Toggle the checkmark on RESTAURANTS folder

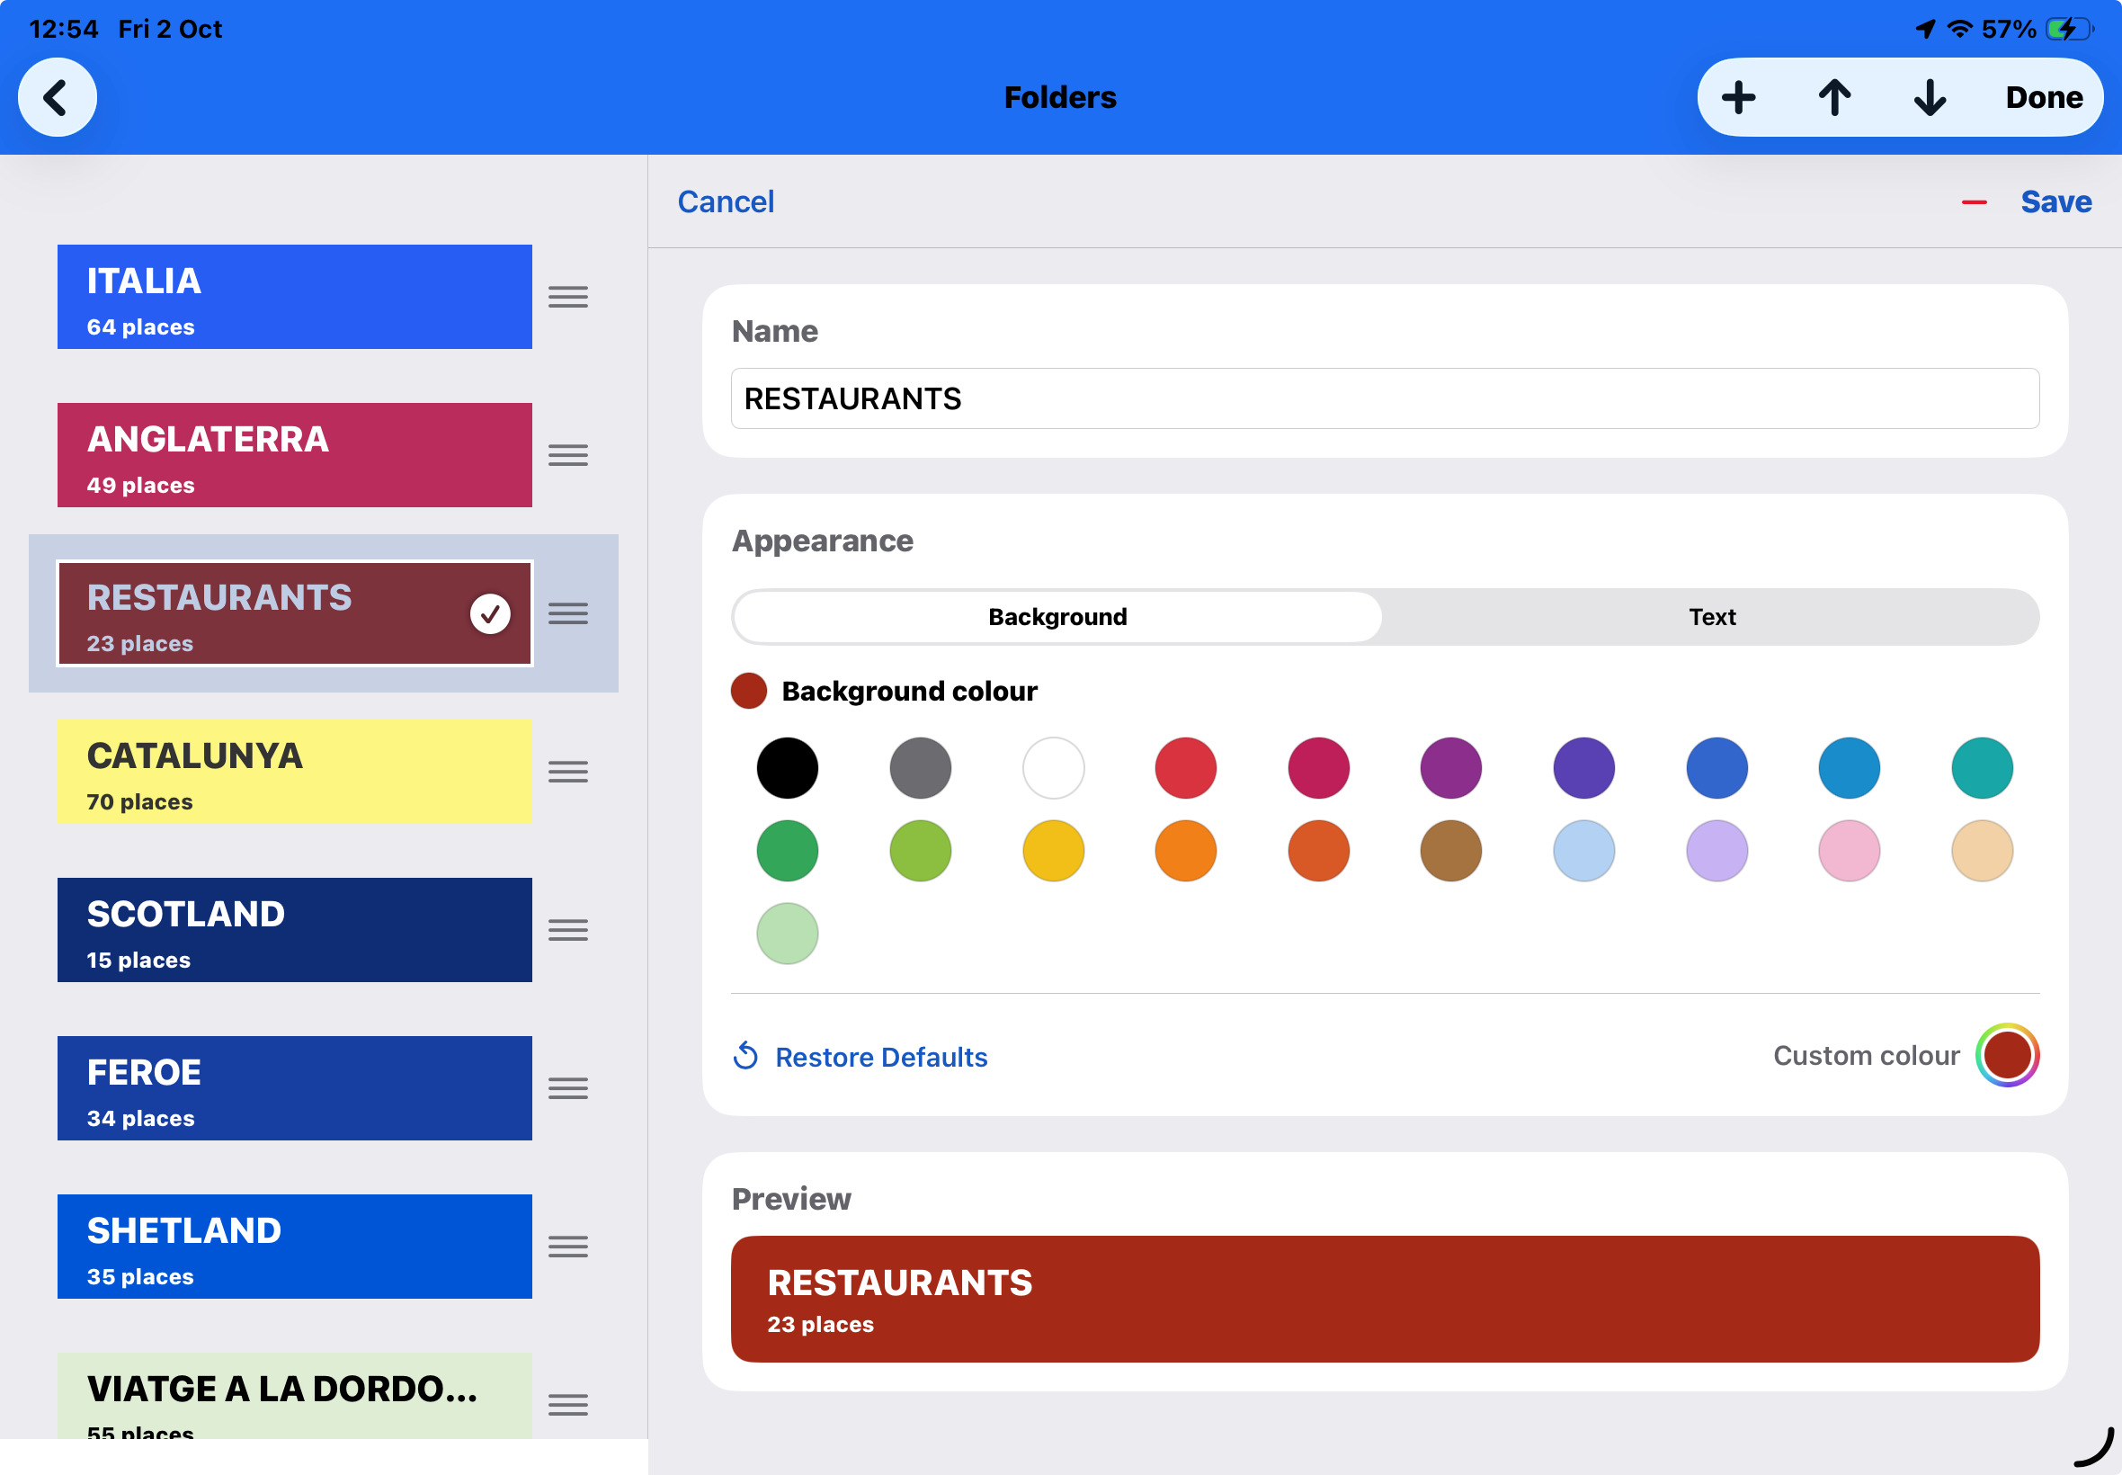(x=490, y=613)
